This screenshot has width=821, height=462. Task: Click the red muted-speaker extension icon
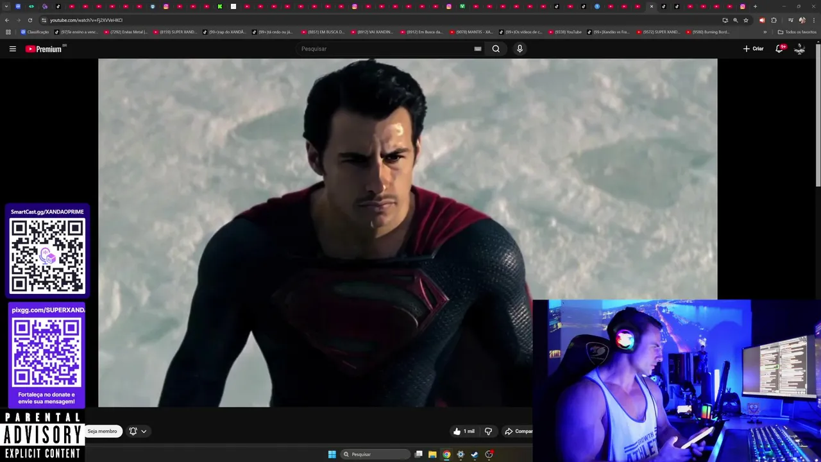tap(762, 20)
